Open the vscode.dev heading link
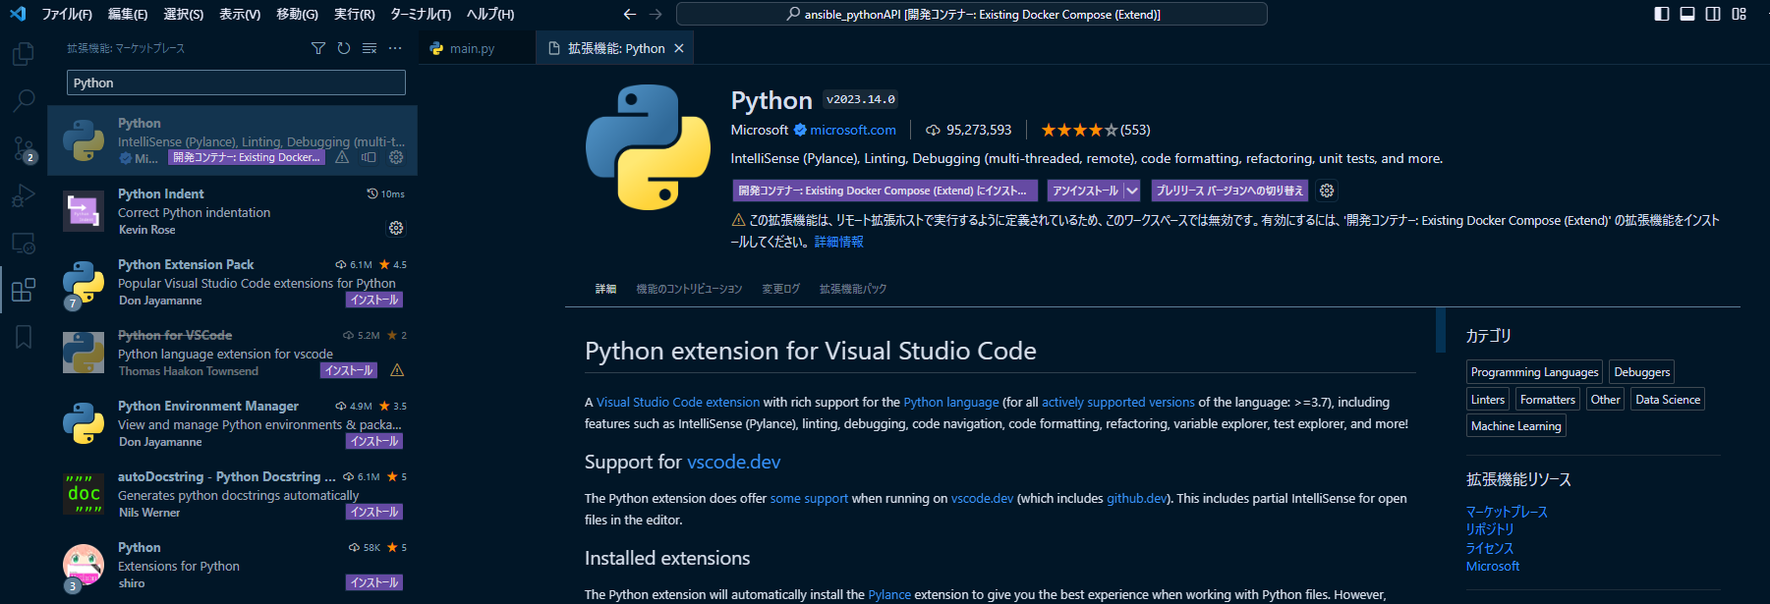1770x604 pixels. [733, 462]
